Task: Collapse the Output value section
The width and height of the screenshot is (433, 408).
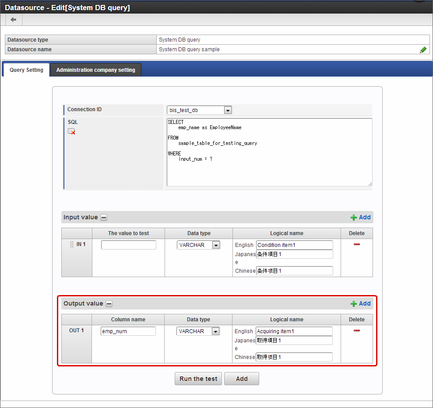Action: click(109, 304)
